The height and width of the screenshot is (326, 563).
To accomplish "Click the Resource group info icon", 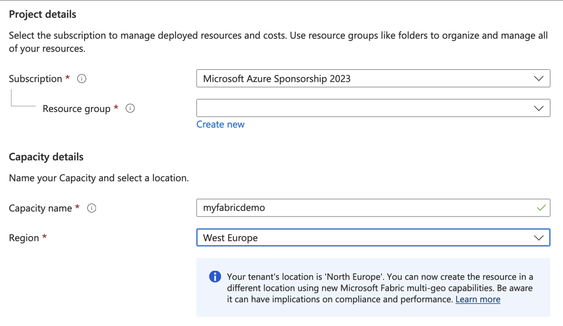I will point(130,108).
